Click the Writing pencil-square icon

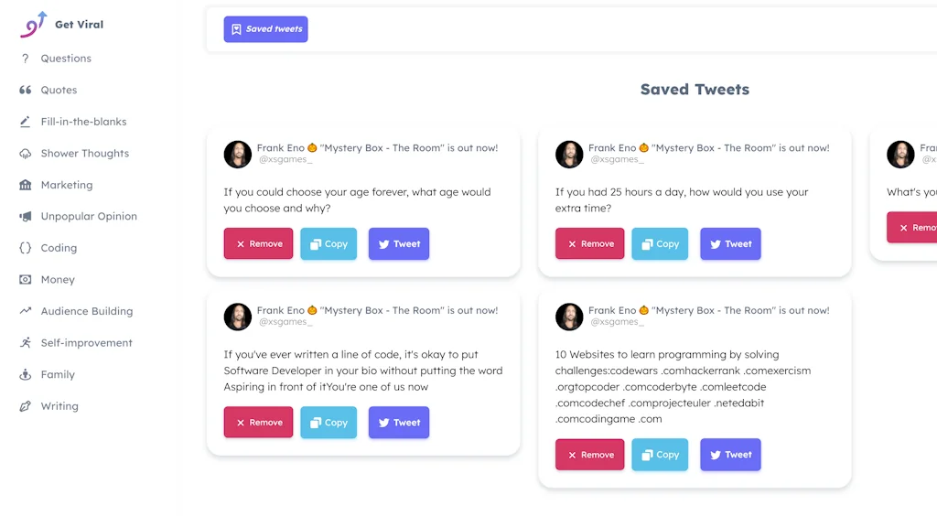pyautogui.click(x=26, y=406)
